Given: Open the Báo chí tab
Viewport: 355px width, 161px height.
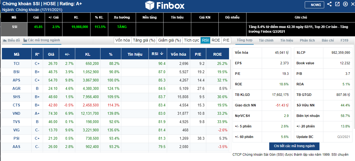Looking at the screenshot, I should [x=328, y=40].
